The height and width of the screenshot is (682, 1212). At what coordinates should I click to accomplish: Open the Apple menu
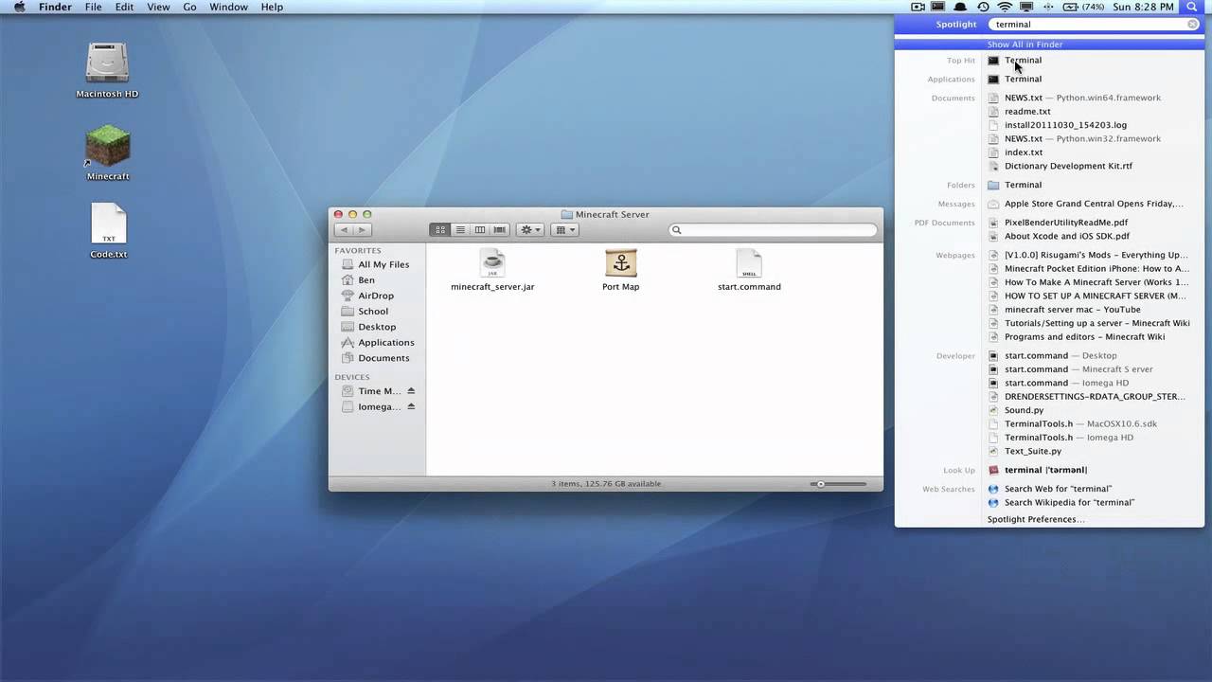point(19,7)
